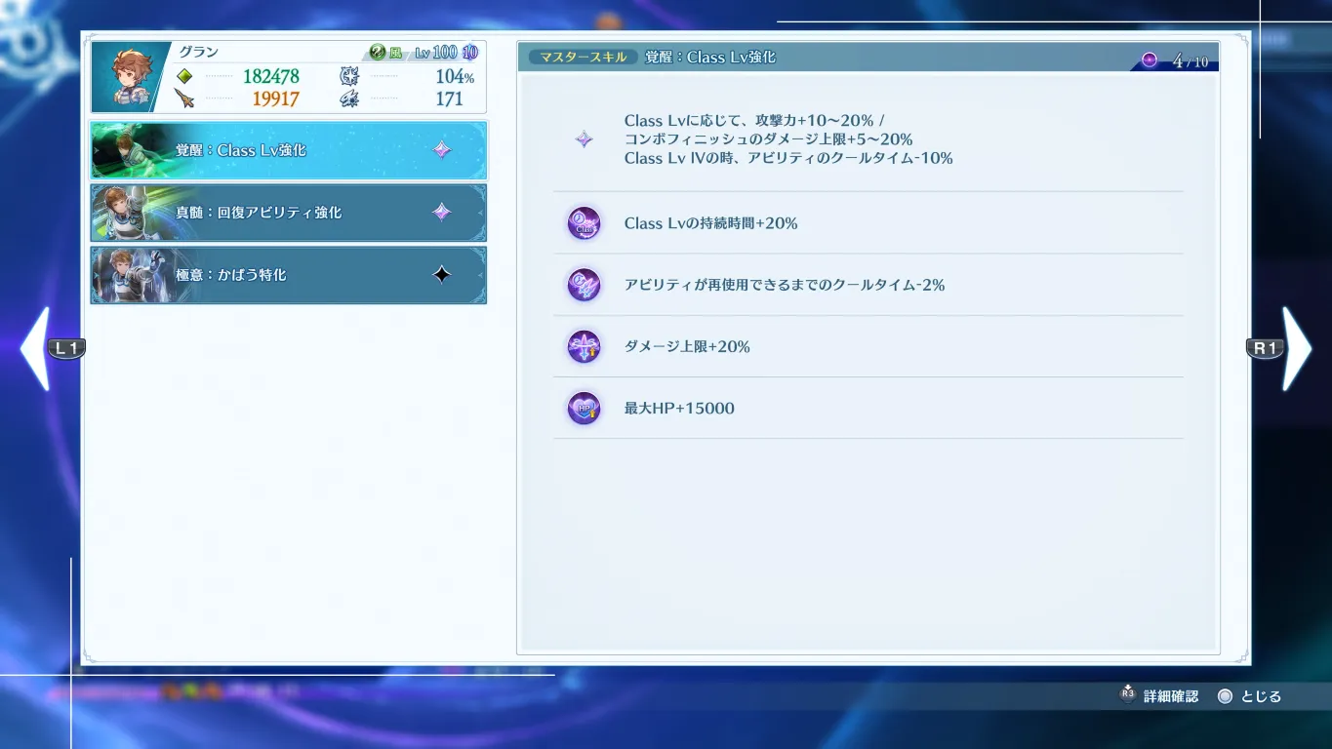Screen dimensions: 1332x749
Task: Click pink star icon on 覚醒 row
Action: point(442,150)
